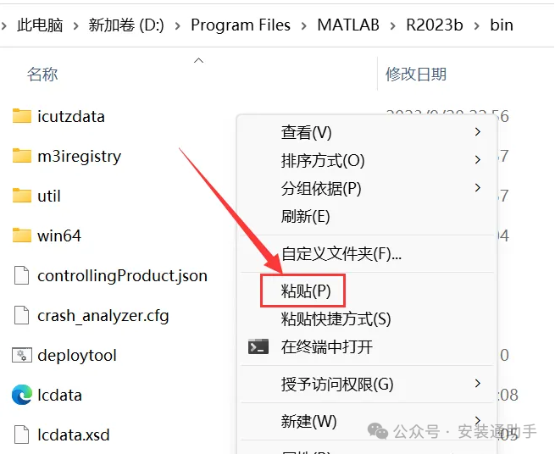The height and width of the screenshot is (454, 555).
Task: Click the lcdata.xsd file icon
Action: (x=21, y=435)
